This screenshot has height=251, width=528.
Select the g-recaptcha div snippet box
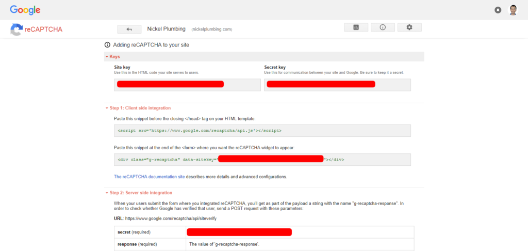click(262, 160)
